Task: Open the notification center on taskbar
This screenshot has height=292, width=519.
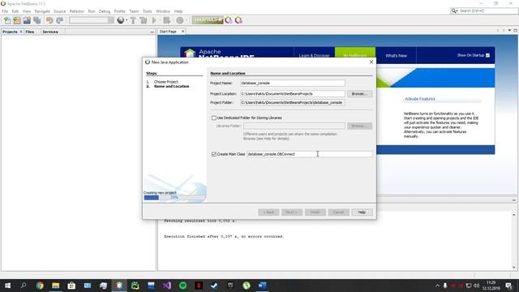Action: 509,286
